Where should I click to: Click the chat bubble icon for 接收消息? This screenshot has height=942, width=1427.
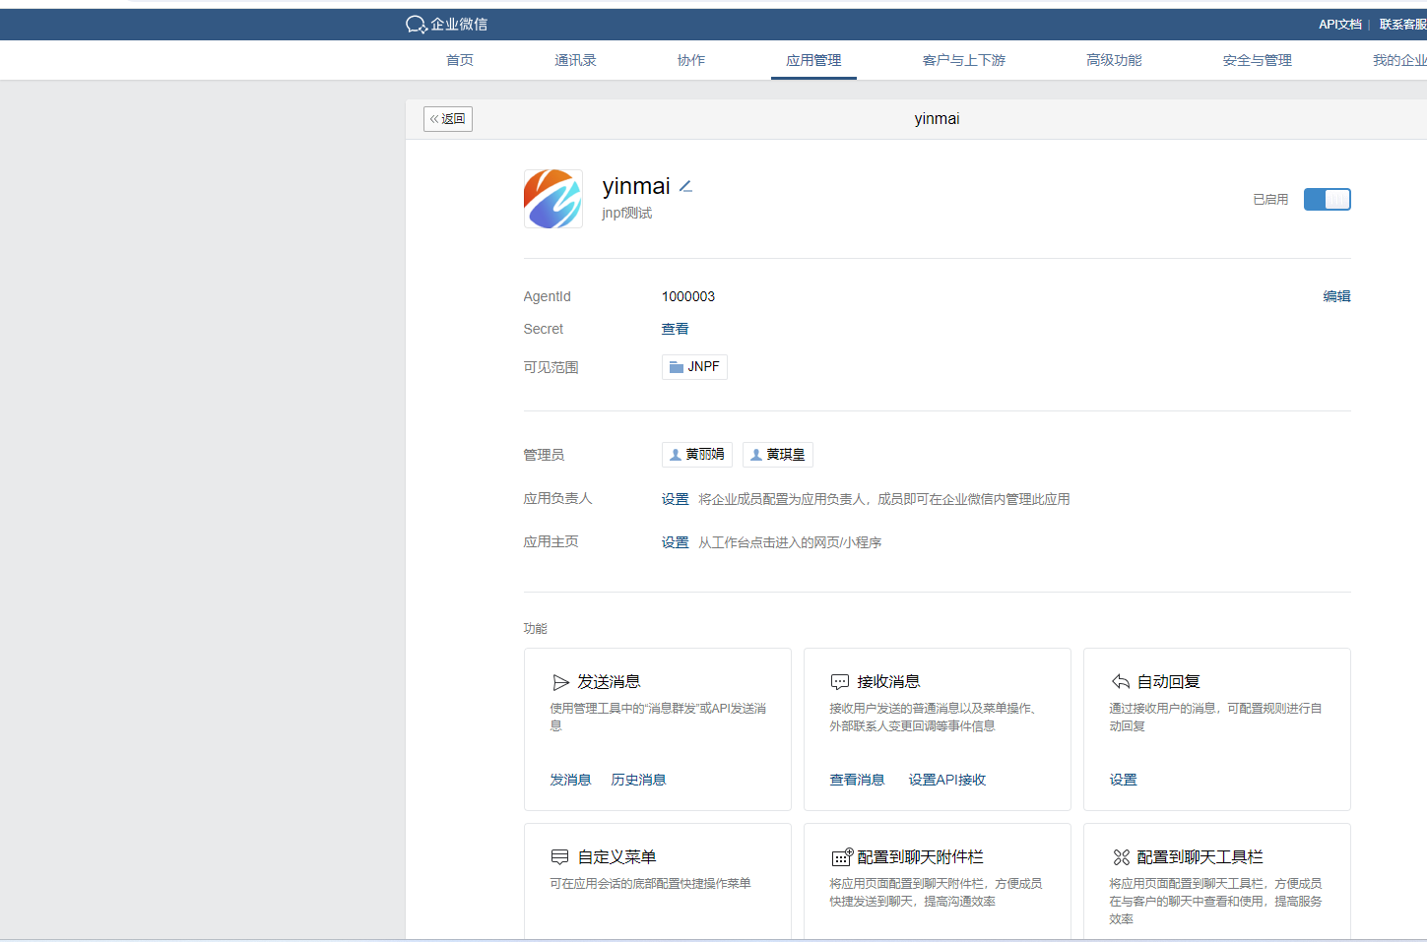840,682
